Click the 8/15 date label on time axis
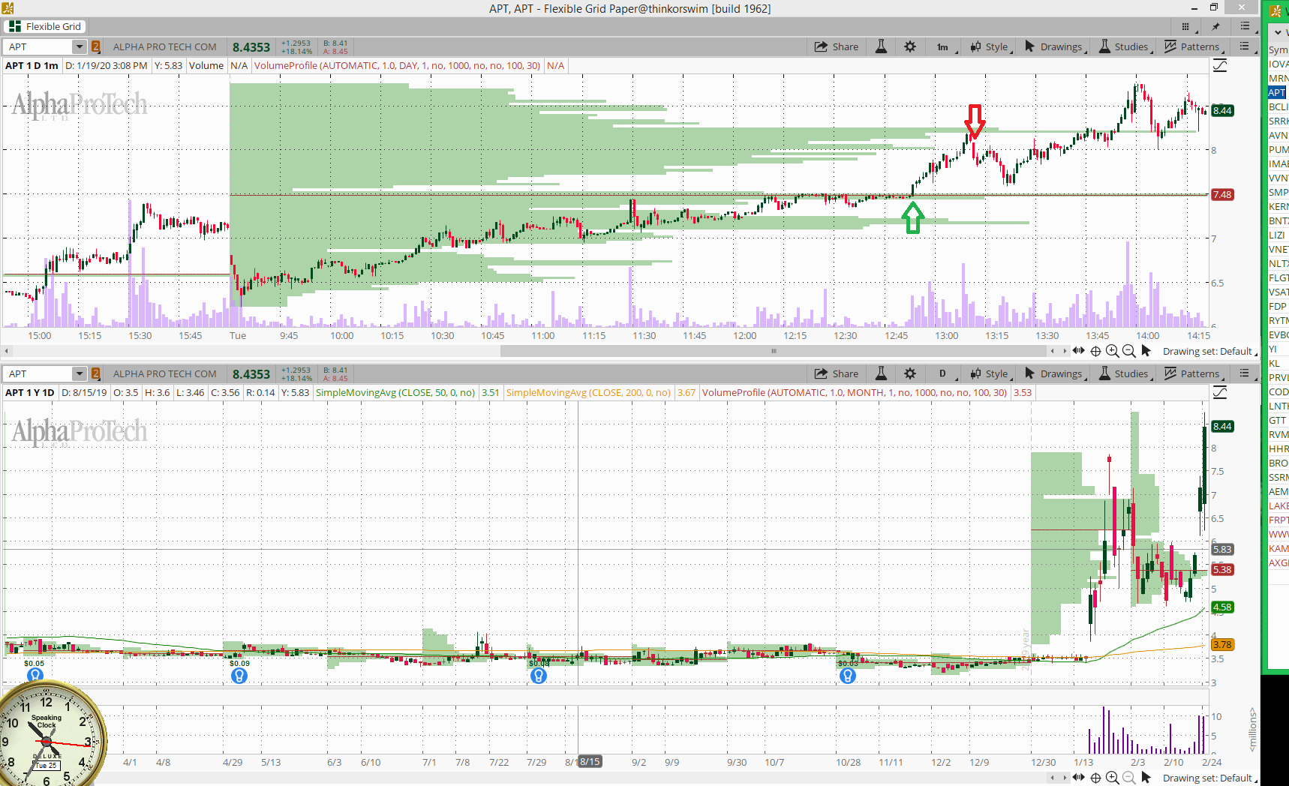The width and height of the screenshot is (1289, 786). tap(590, 762)
